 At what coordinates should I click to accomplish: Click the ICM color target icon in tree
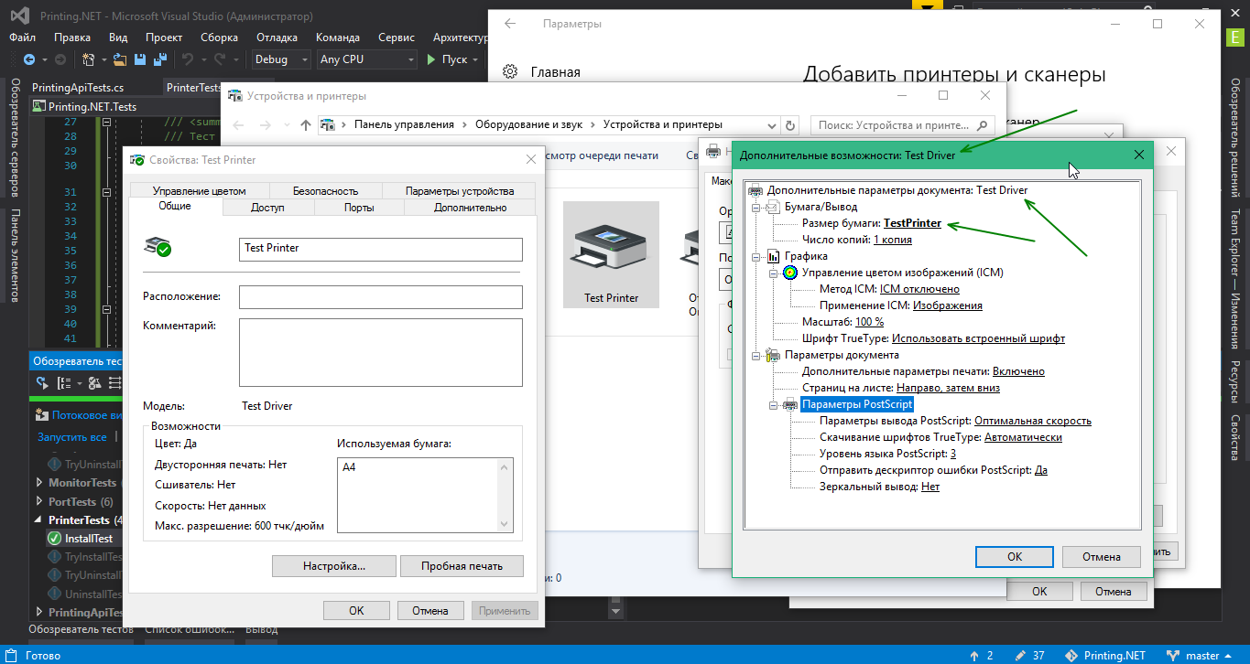[790, 273]
